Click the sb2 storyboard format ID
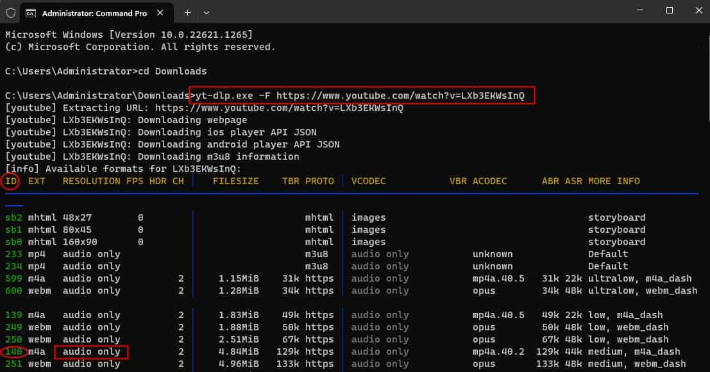This screenshot has height=372, width=710. point(13,217)
